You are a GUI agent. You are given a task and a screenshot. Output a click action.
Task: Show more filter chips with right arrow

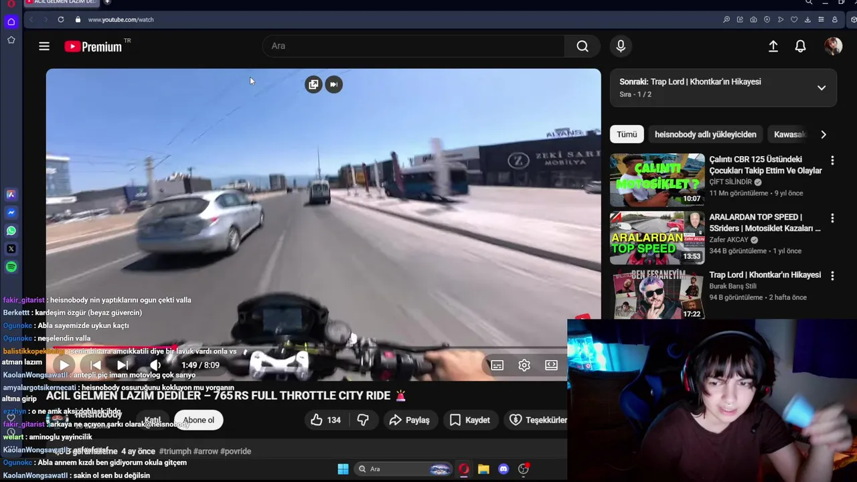pyautogui.click(x=824, y=135)
